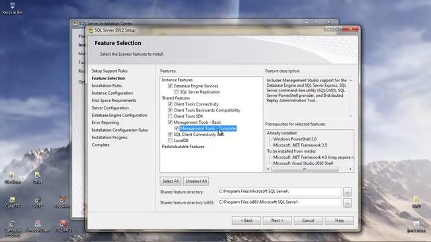Viewport: 431px width, 242px height.
Task: Select the Feature Selection step
Action: (108, 78)
